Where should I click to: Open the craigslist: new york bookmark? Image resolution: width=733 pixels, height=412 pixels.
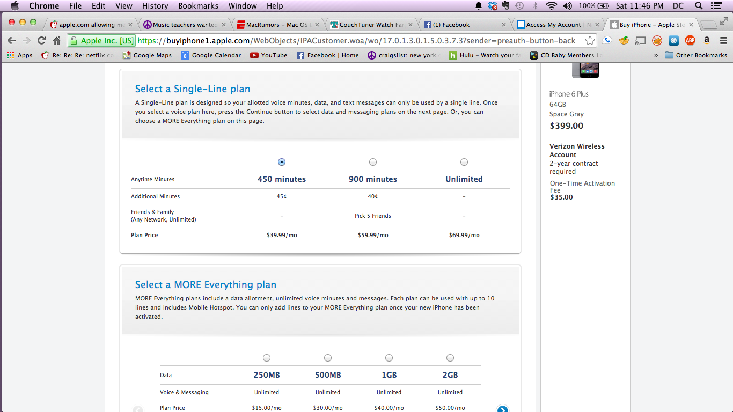(404, 55)
